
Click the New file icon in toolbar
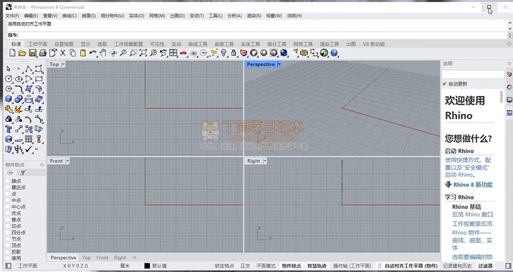[12, 53]
